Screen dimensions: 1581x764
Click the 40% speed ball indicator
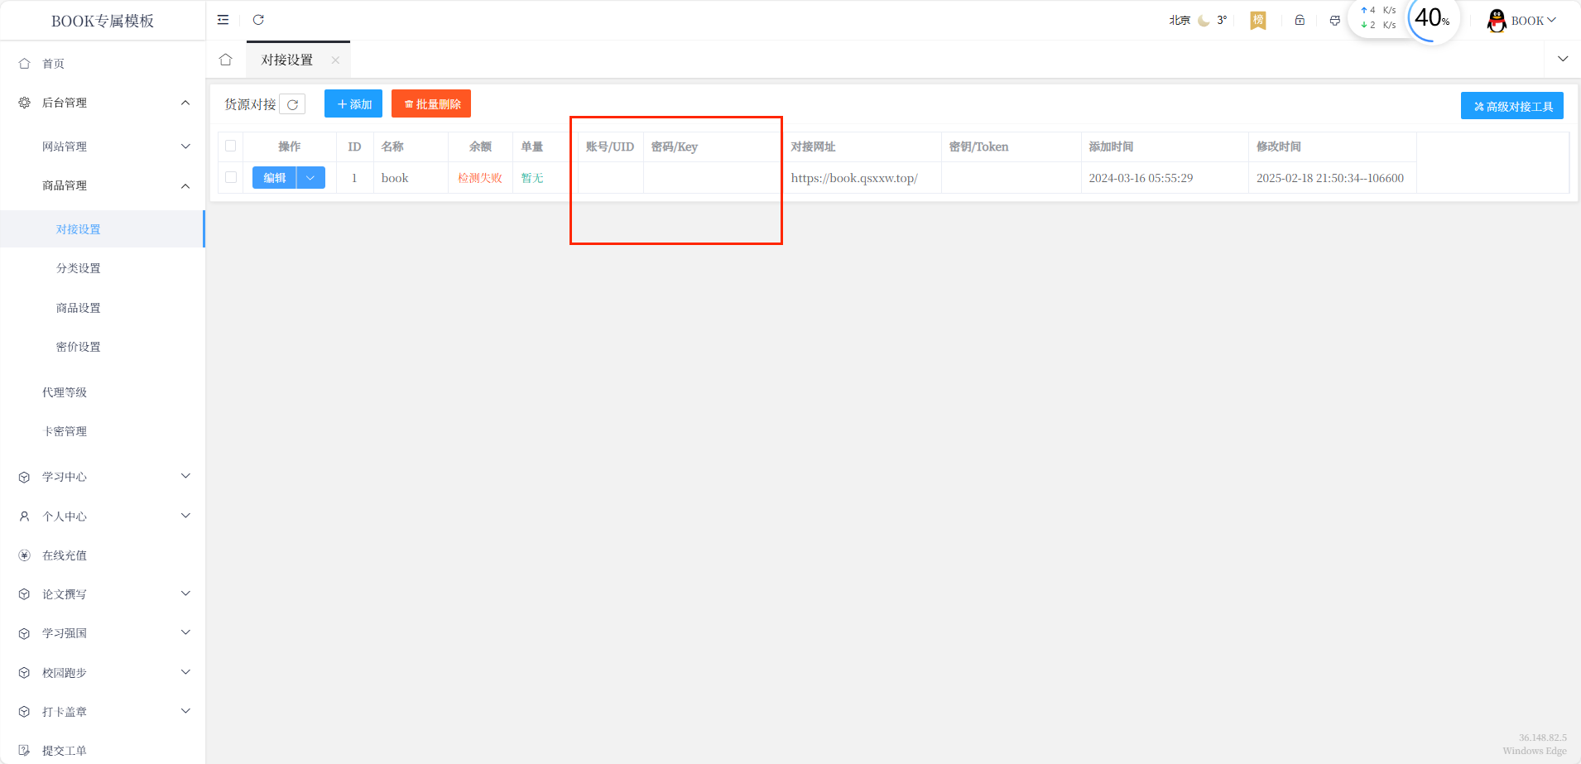1432,18
